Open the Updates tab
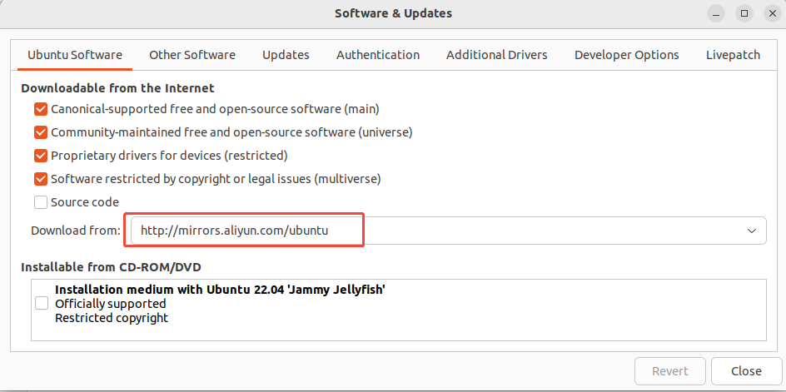786x392 pixels. tap(286, 55)
